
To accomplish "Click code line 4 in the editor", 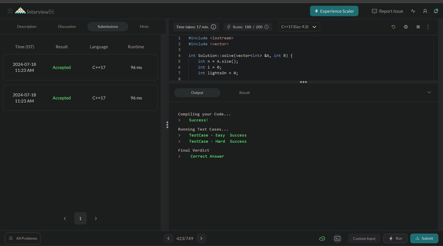I will [x=240, y=56].
